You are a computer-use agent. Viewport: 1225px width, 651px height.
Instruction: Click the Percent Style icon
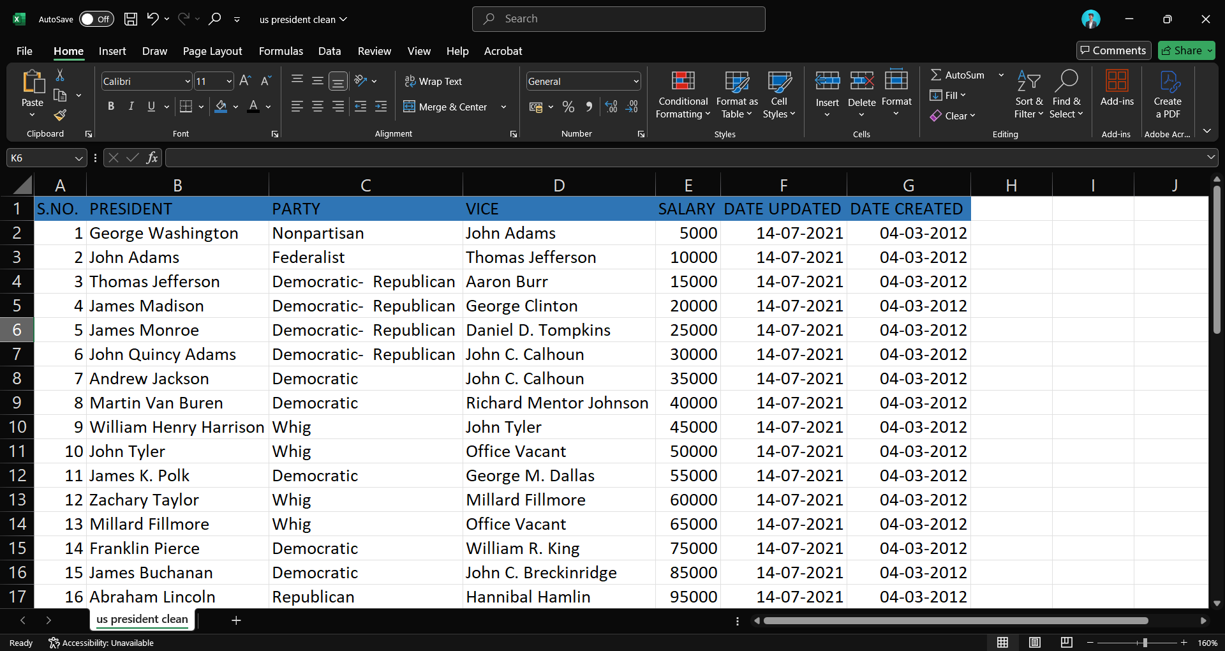568,107
